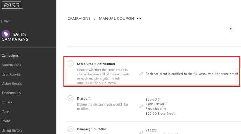Click the Discount pencil edit icon
The height and width of the screenshot is (134, 241).
point(141,106)
